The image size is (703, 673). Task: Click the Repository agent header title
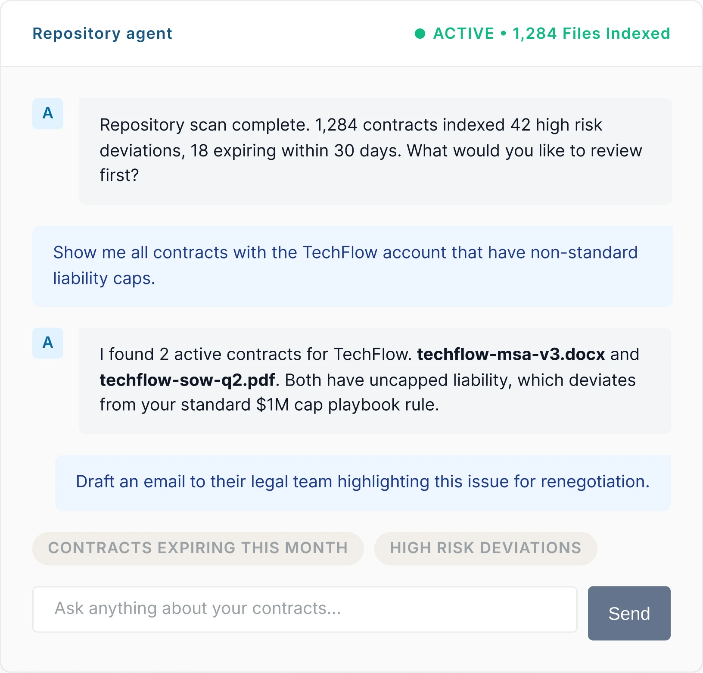point(102,34)
